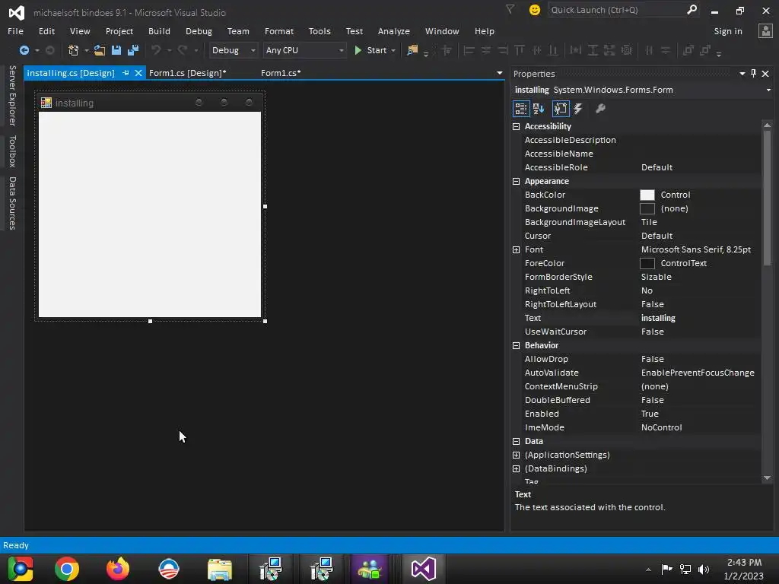Click the Open File folder icon

[100, 50]
